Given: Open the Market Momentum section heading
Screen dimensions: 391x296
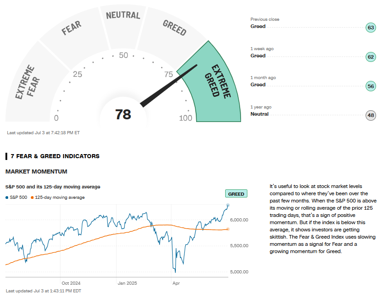Looking at the screenshot, I should coord(36,172).
